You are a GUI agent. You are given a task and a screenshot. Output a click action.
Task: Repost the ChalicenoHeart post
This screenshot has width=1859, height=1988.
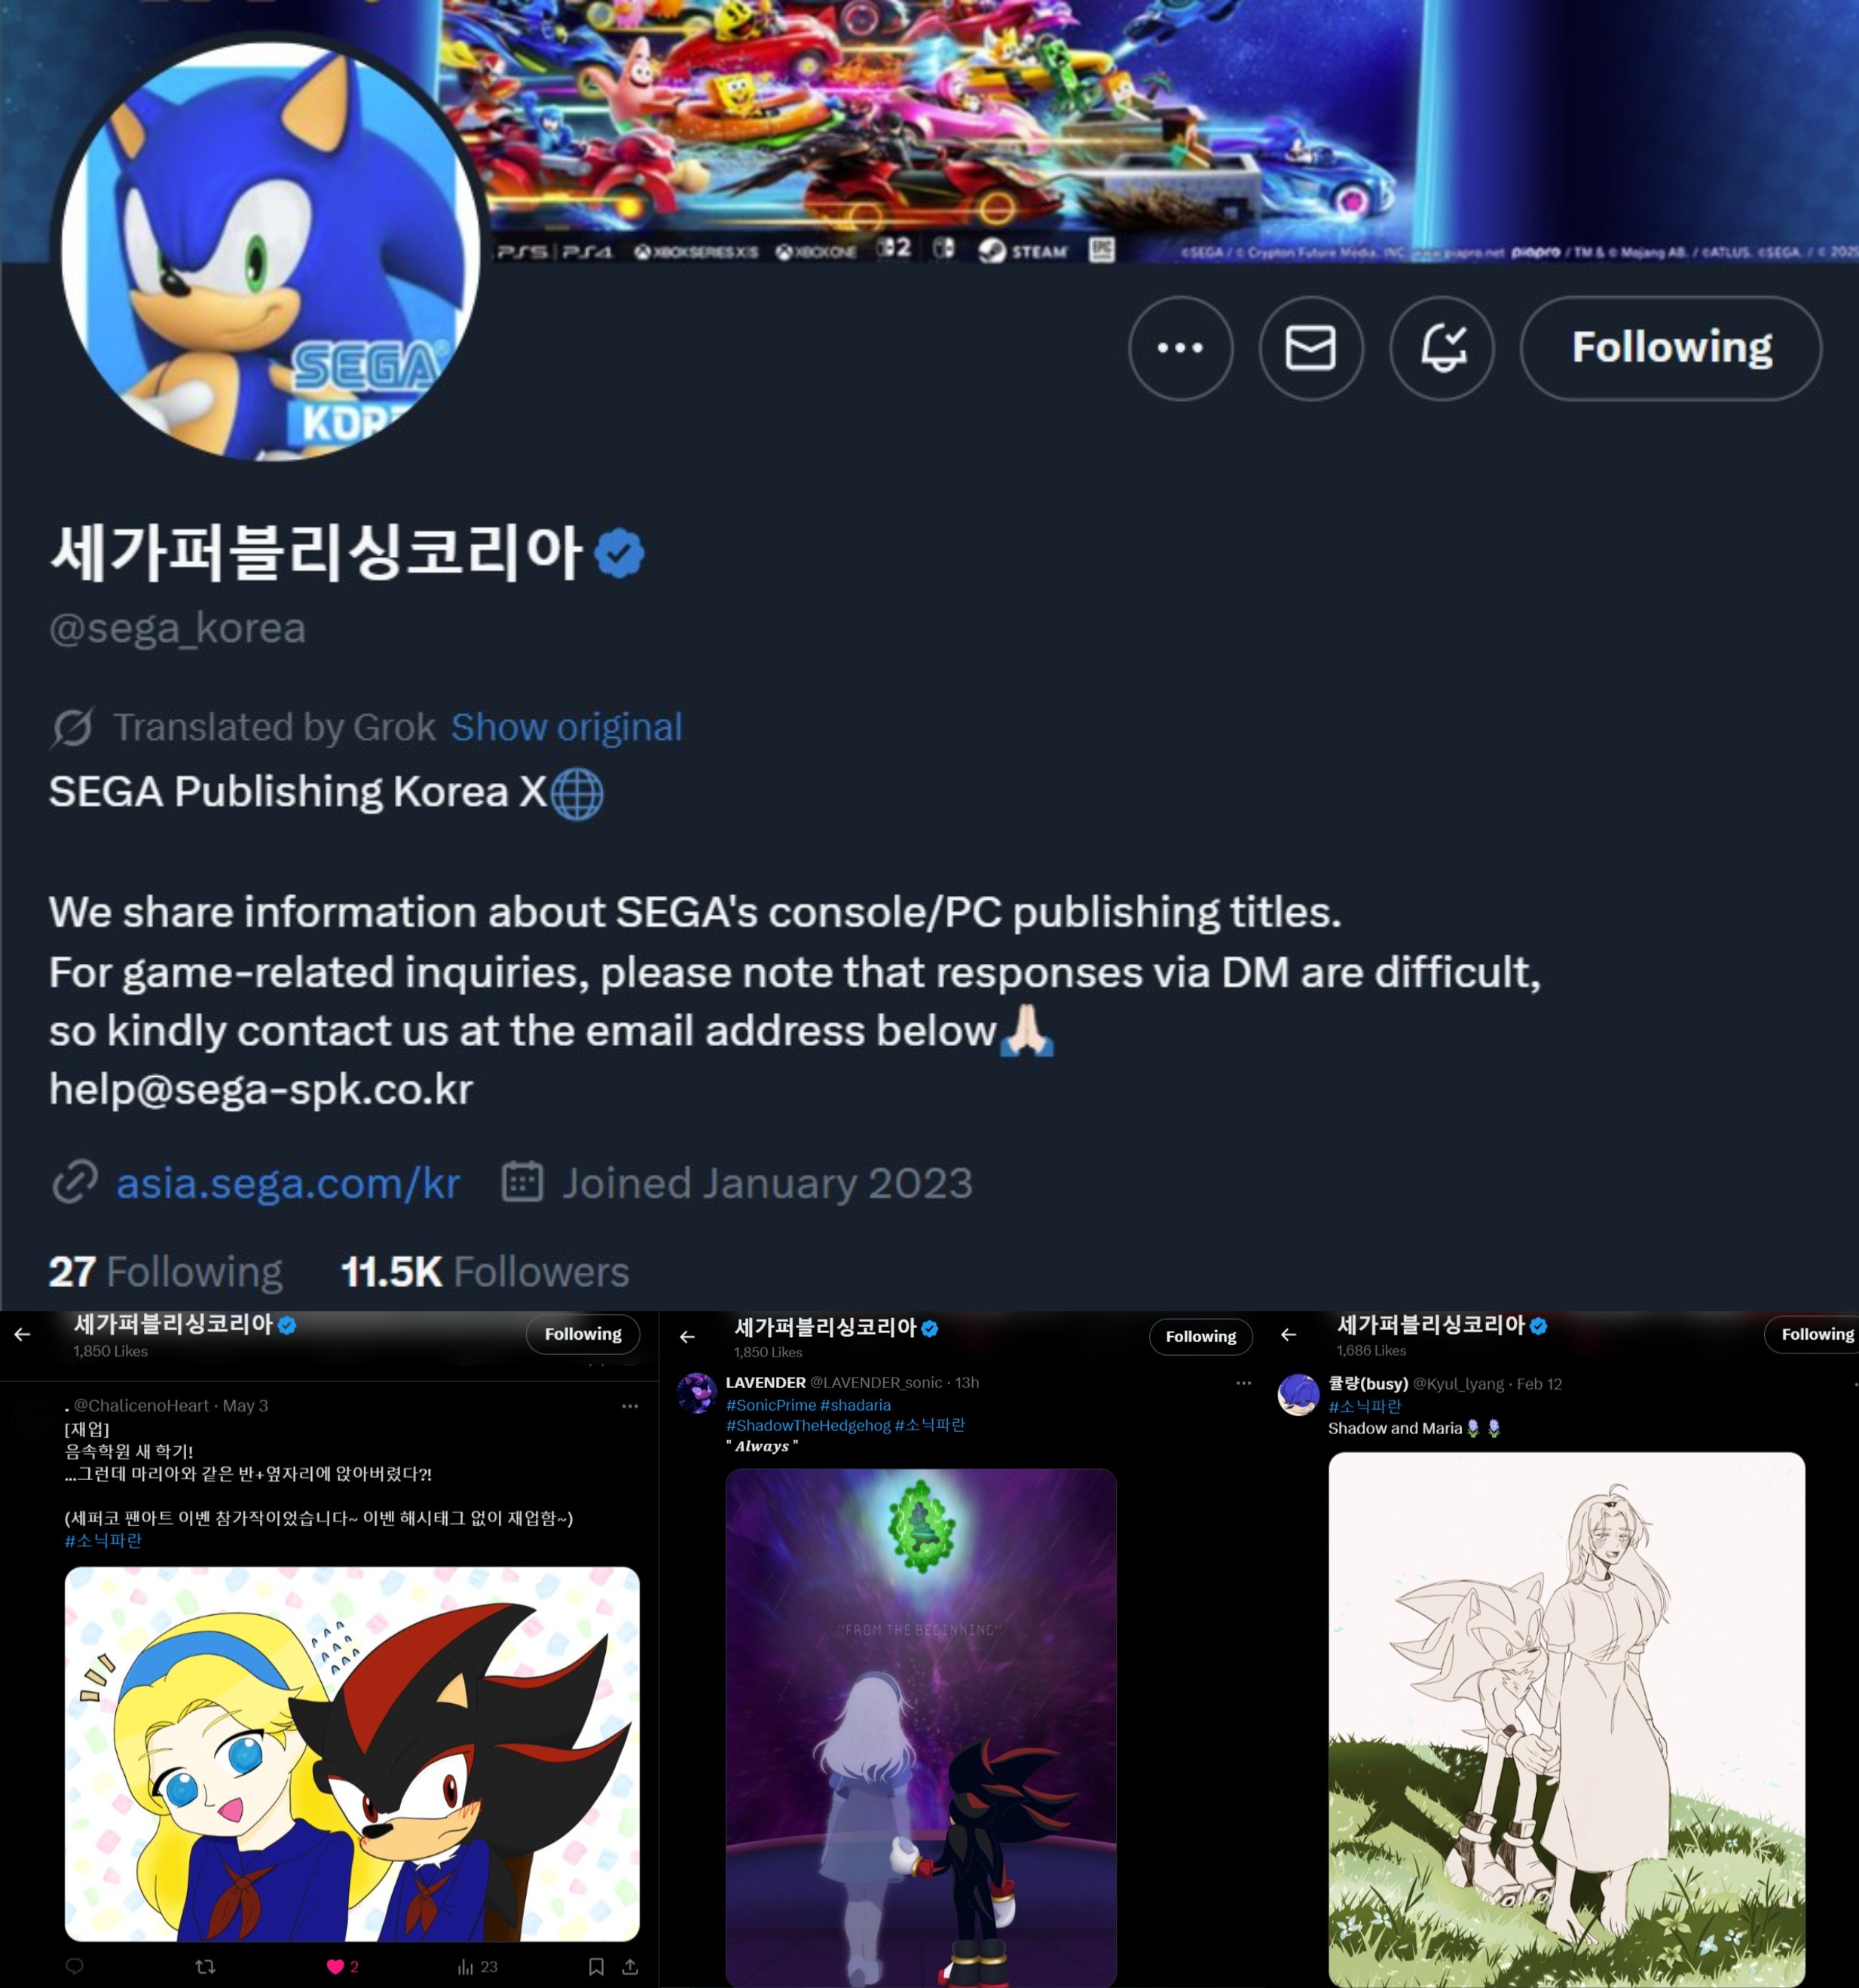click(206, 1966)
